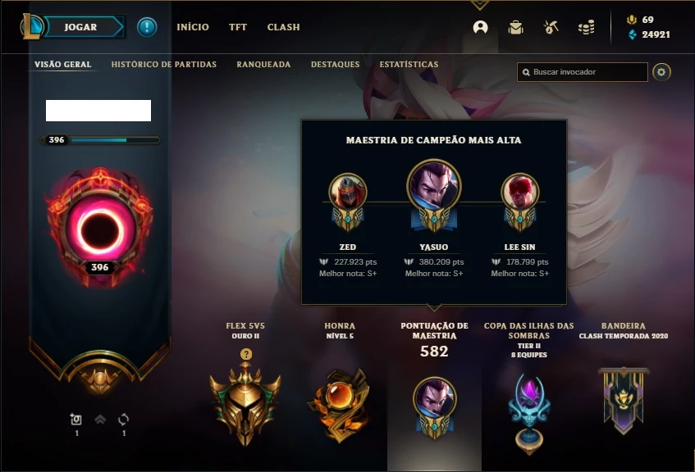The height and width of the screenshot is (472, 695).
Task: Click the refresh arrows icon under banner
Action: pyautogui.click(x=124, y=420)
